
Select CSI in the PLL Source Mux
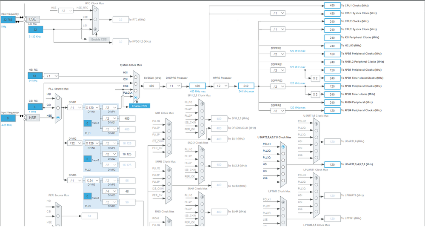tap(58, 108)
